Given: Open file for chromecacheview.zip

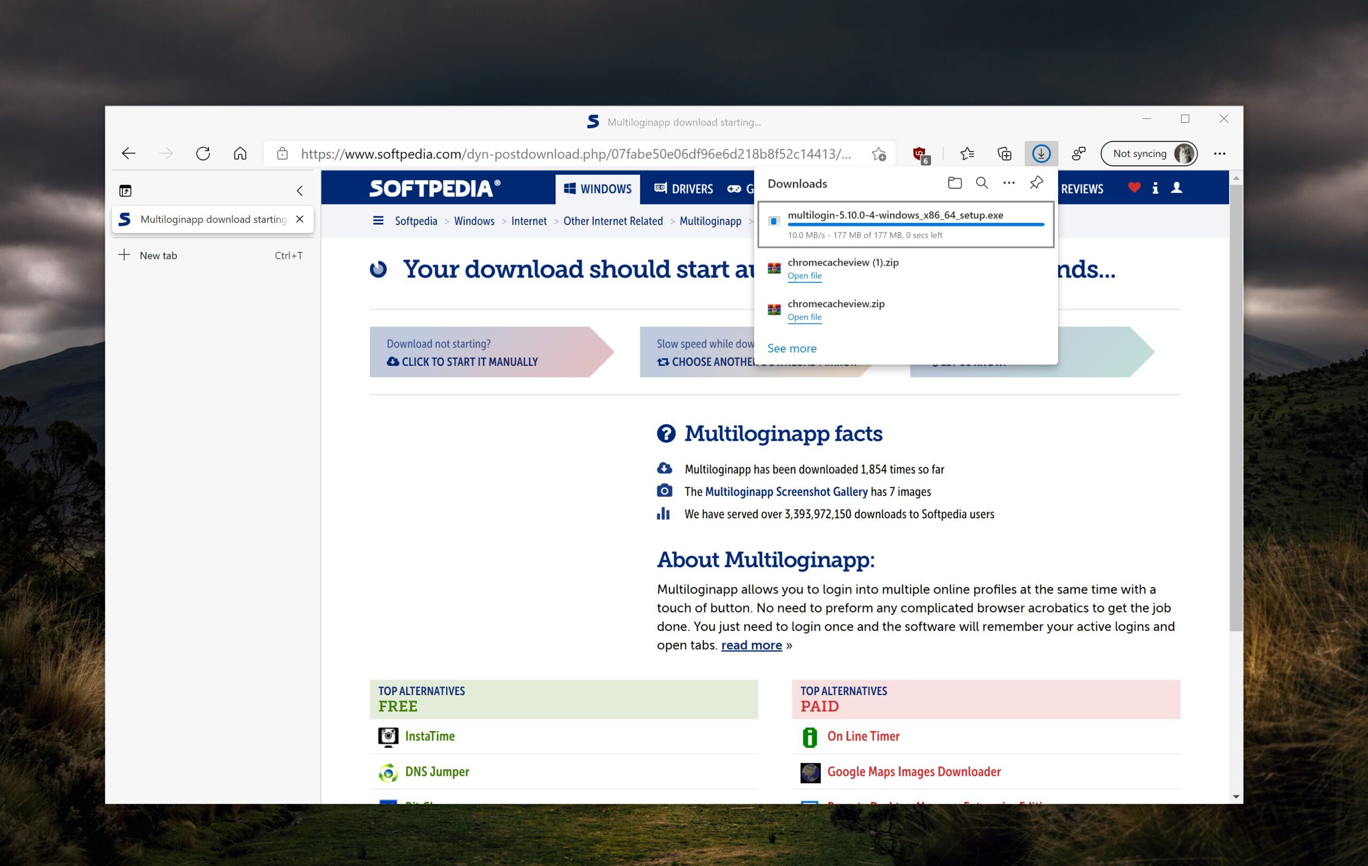Looking at the screenshot, I should point(804,317).
